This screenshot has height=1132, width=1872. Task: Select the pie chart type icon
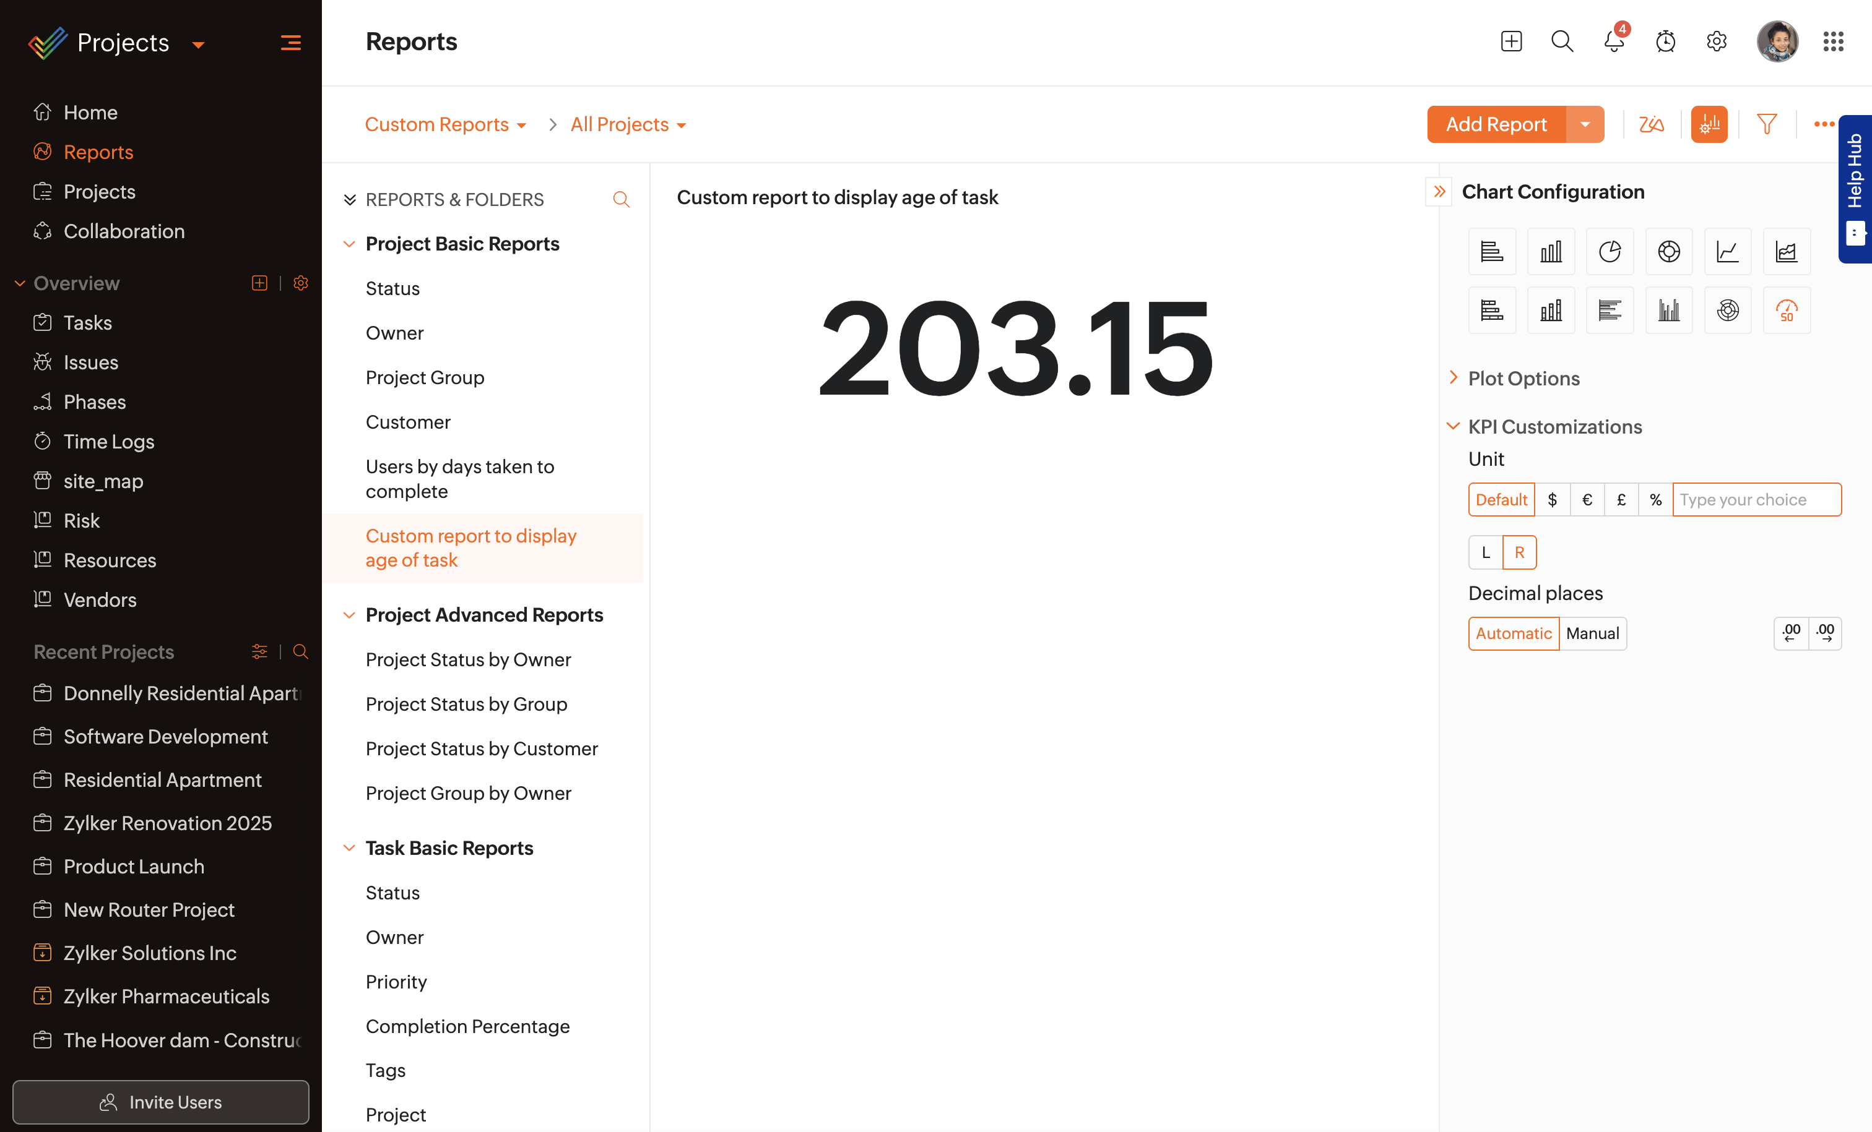pos(1609,251)
